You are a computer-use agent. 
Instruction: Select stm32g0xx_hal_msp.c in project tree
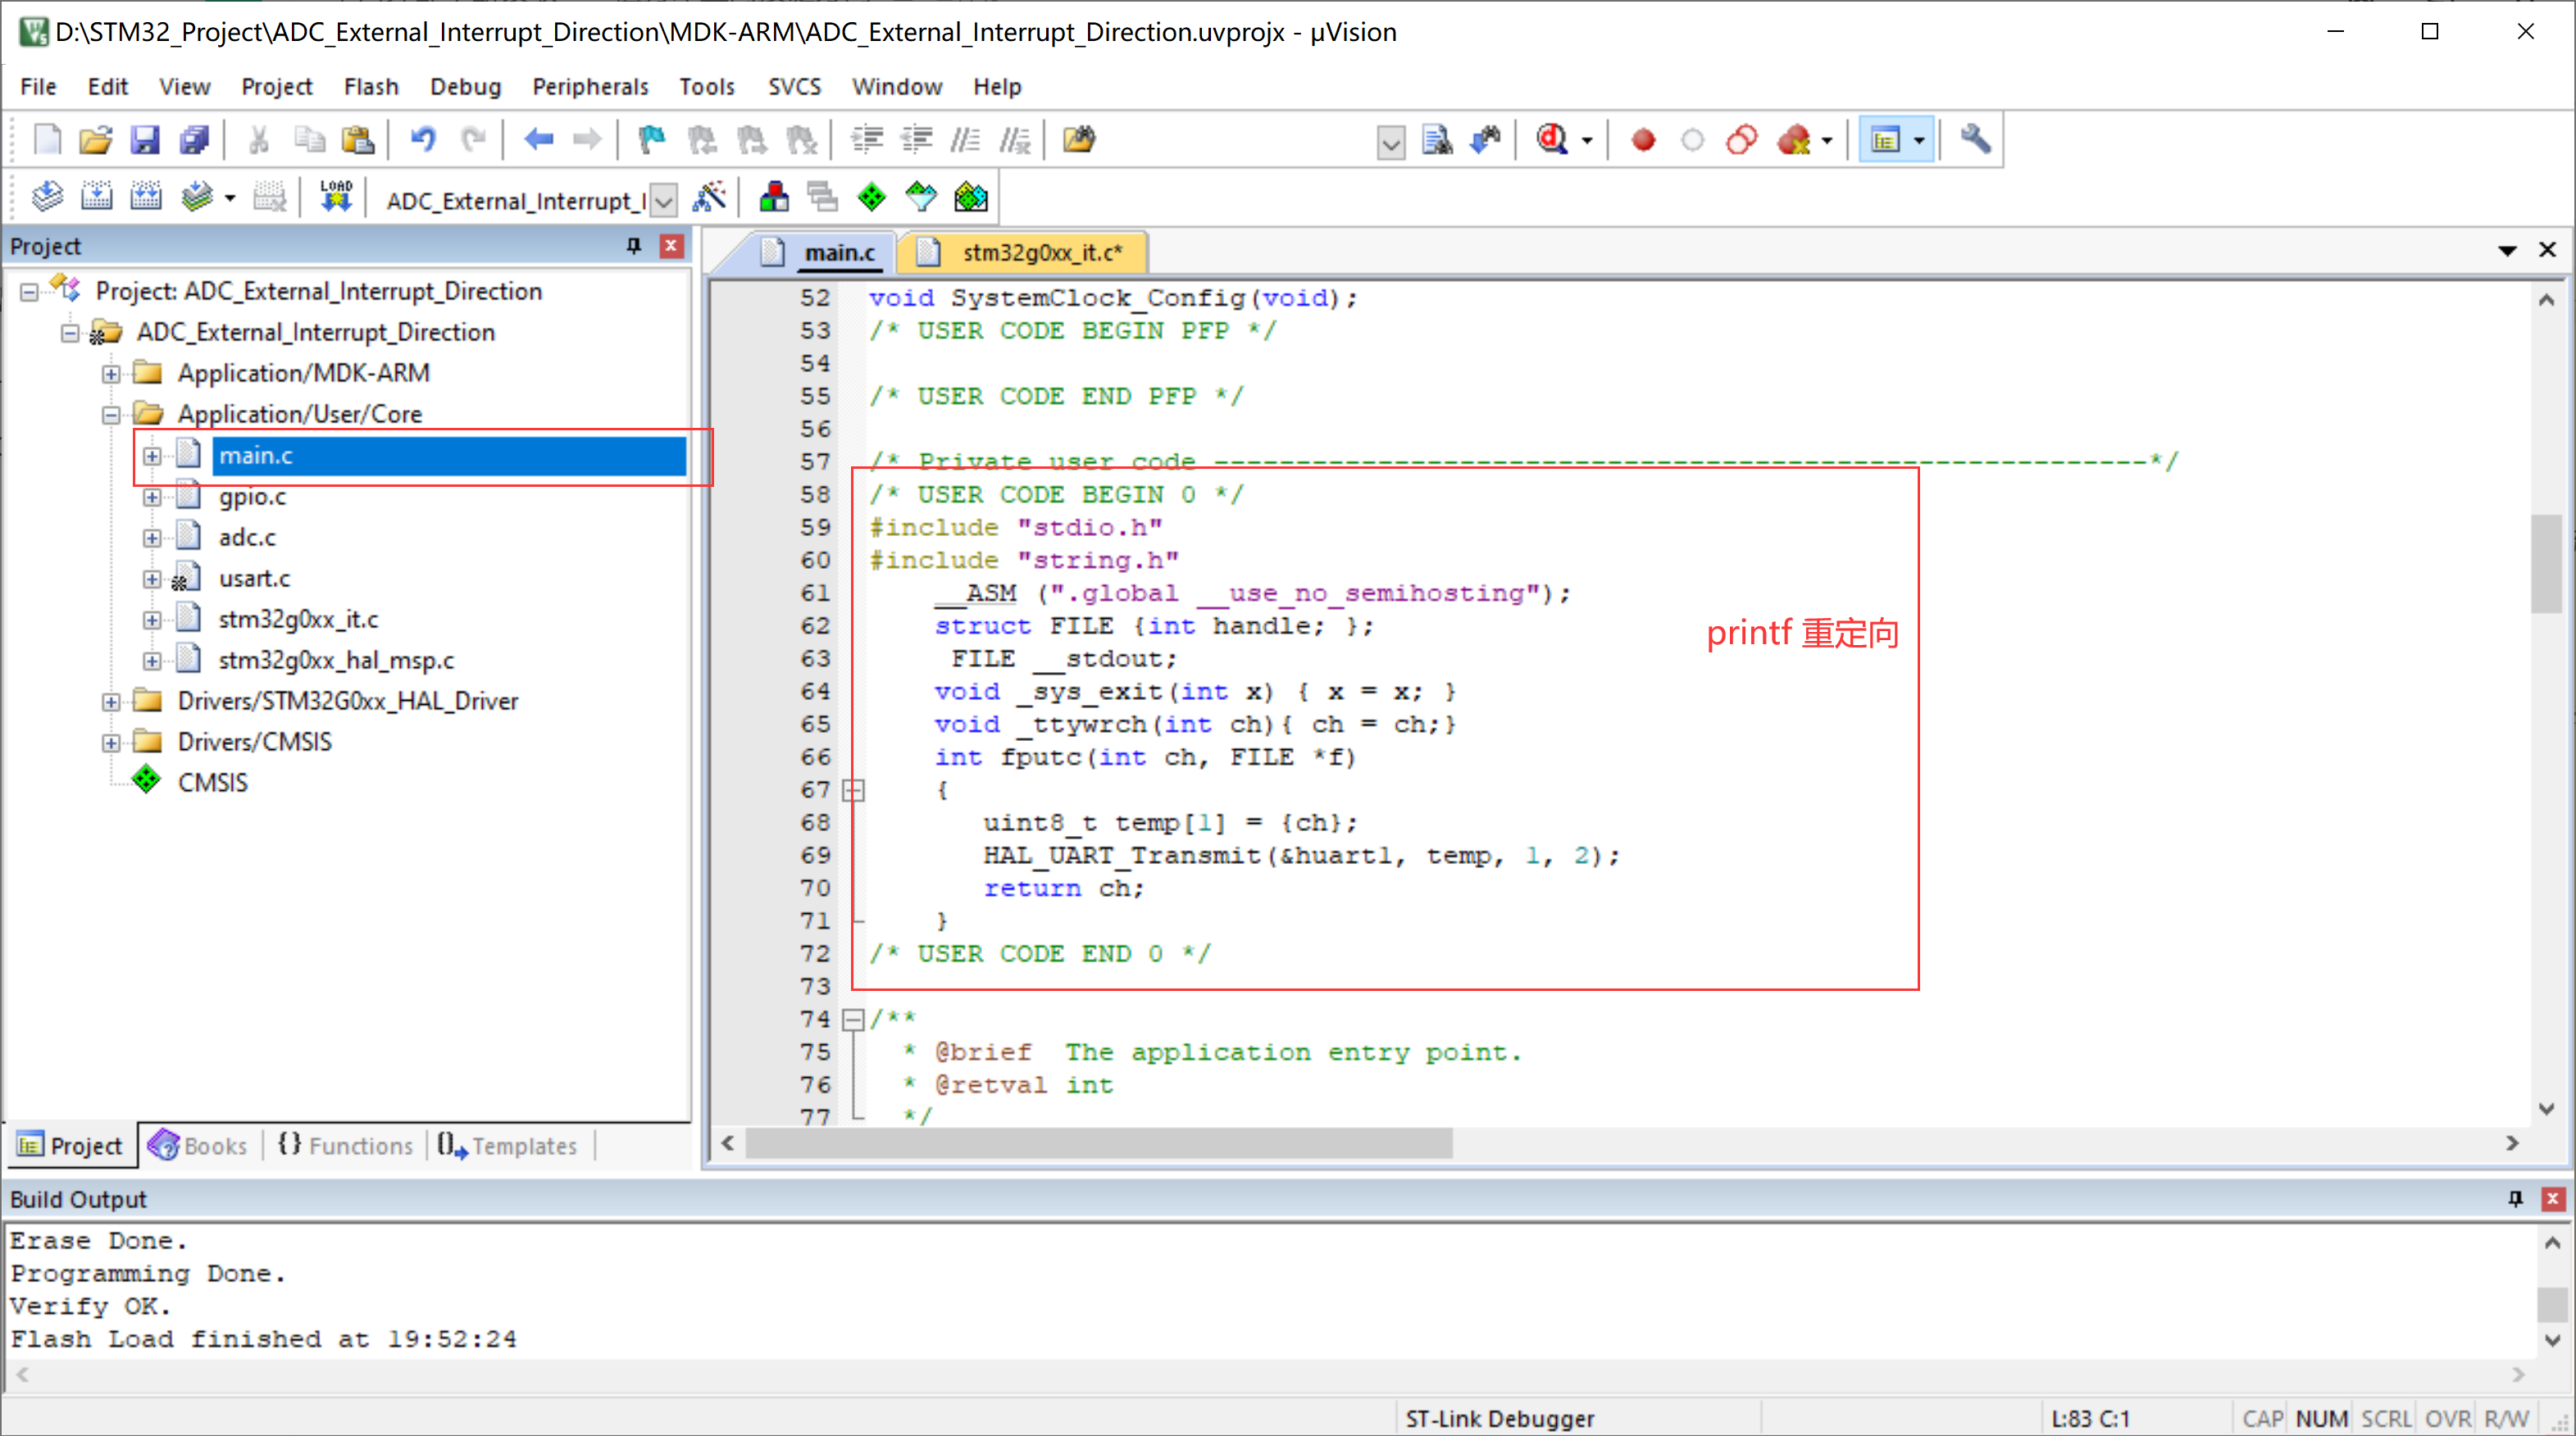336,660
